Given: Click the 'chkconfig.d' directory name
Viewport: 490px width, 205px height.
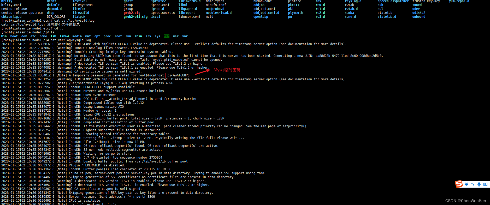Looking at the screenshot, I should 11,17.
